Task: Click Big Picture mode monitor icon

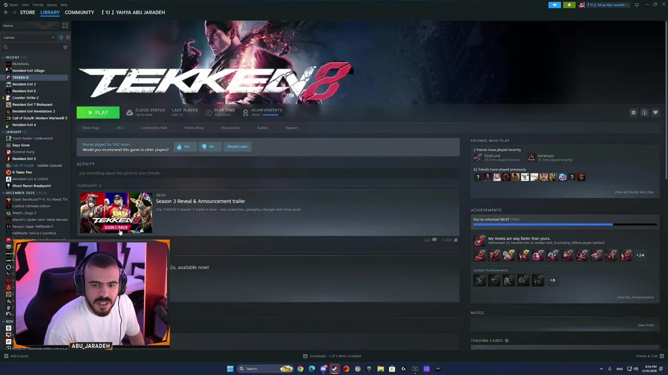Action: [637, 5]
